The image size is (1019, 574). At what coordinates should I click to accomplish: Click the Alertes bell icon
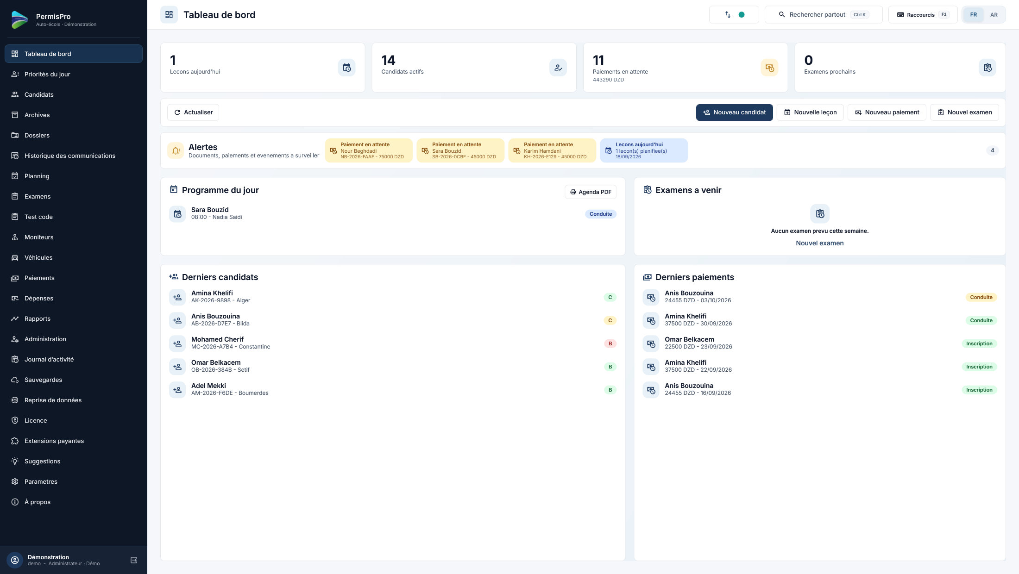coord(176,150)
